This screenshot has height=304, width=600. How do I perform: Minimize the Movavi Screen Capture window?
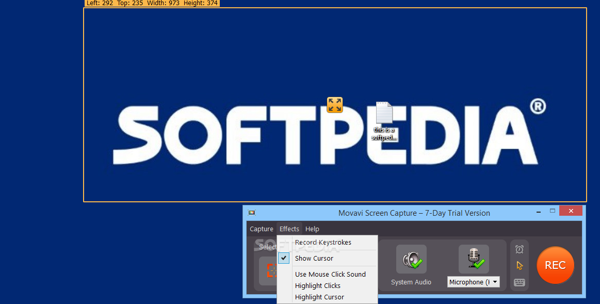[x=539, y=211]
